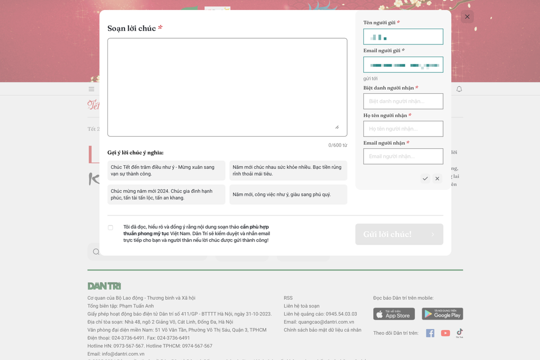The height and width of the screenshot is (360, 540).
Task: Click the checkmark confirm icon
Action: coord(425,179)
